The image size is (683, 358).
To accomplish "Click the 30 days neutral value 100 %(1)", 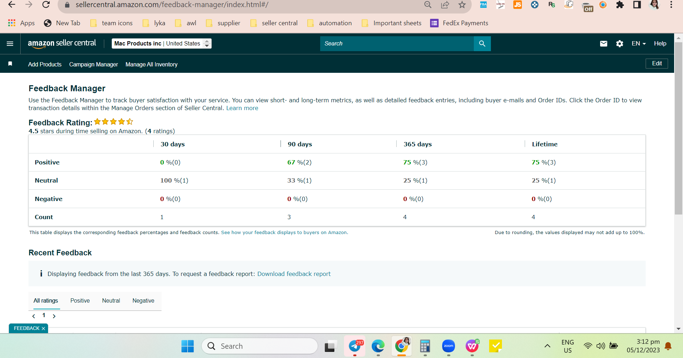I will (x=174, y=180).
